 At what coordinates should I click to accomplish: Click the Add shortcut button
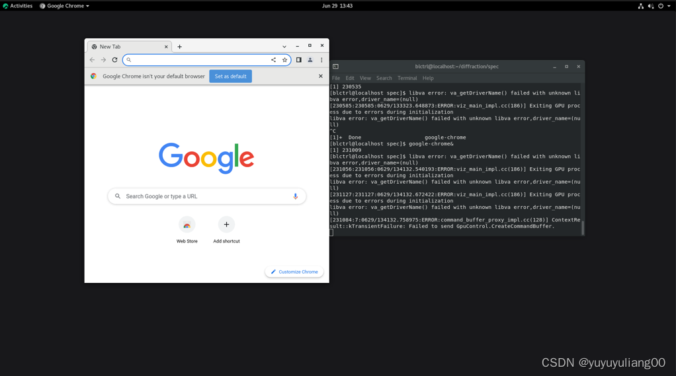point(226,231)
